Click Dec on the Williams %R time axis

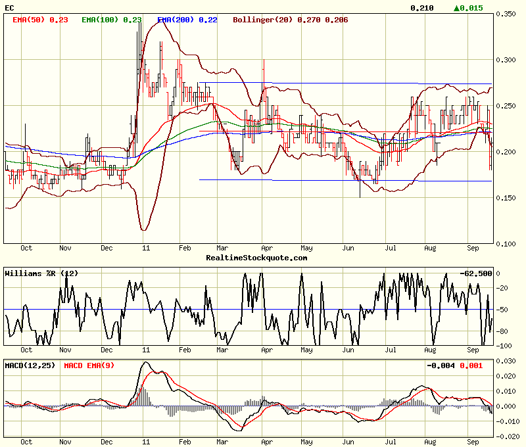107,350
